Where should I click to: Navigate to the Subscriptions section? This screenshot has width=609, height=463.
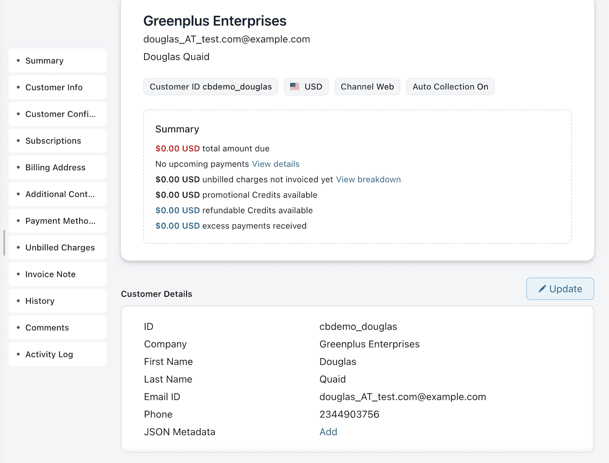pyautogui.click(x=53, y=141)
